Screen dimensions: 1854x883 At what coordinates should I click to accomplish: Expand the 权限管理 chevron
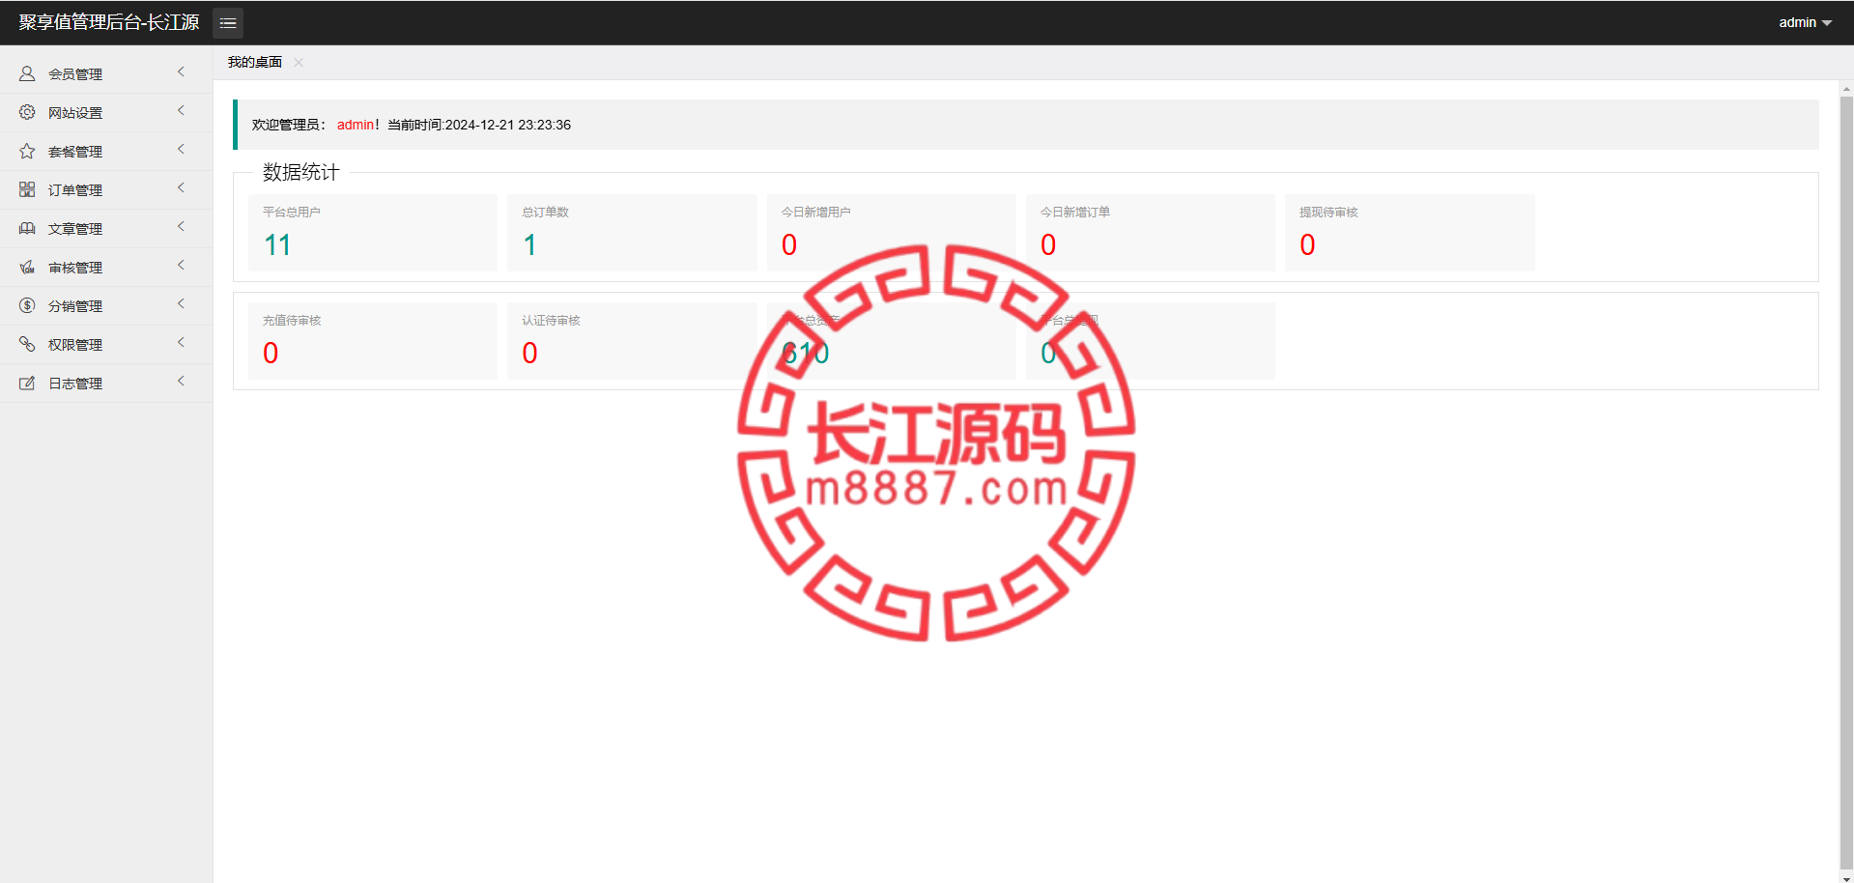[x=181, y=343]
